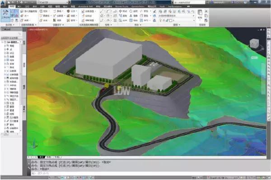Open the Performance ribbon tab

click(175, 7)
